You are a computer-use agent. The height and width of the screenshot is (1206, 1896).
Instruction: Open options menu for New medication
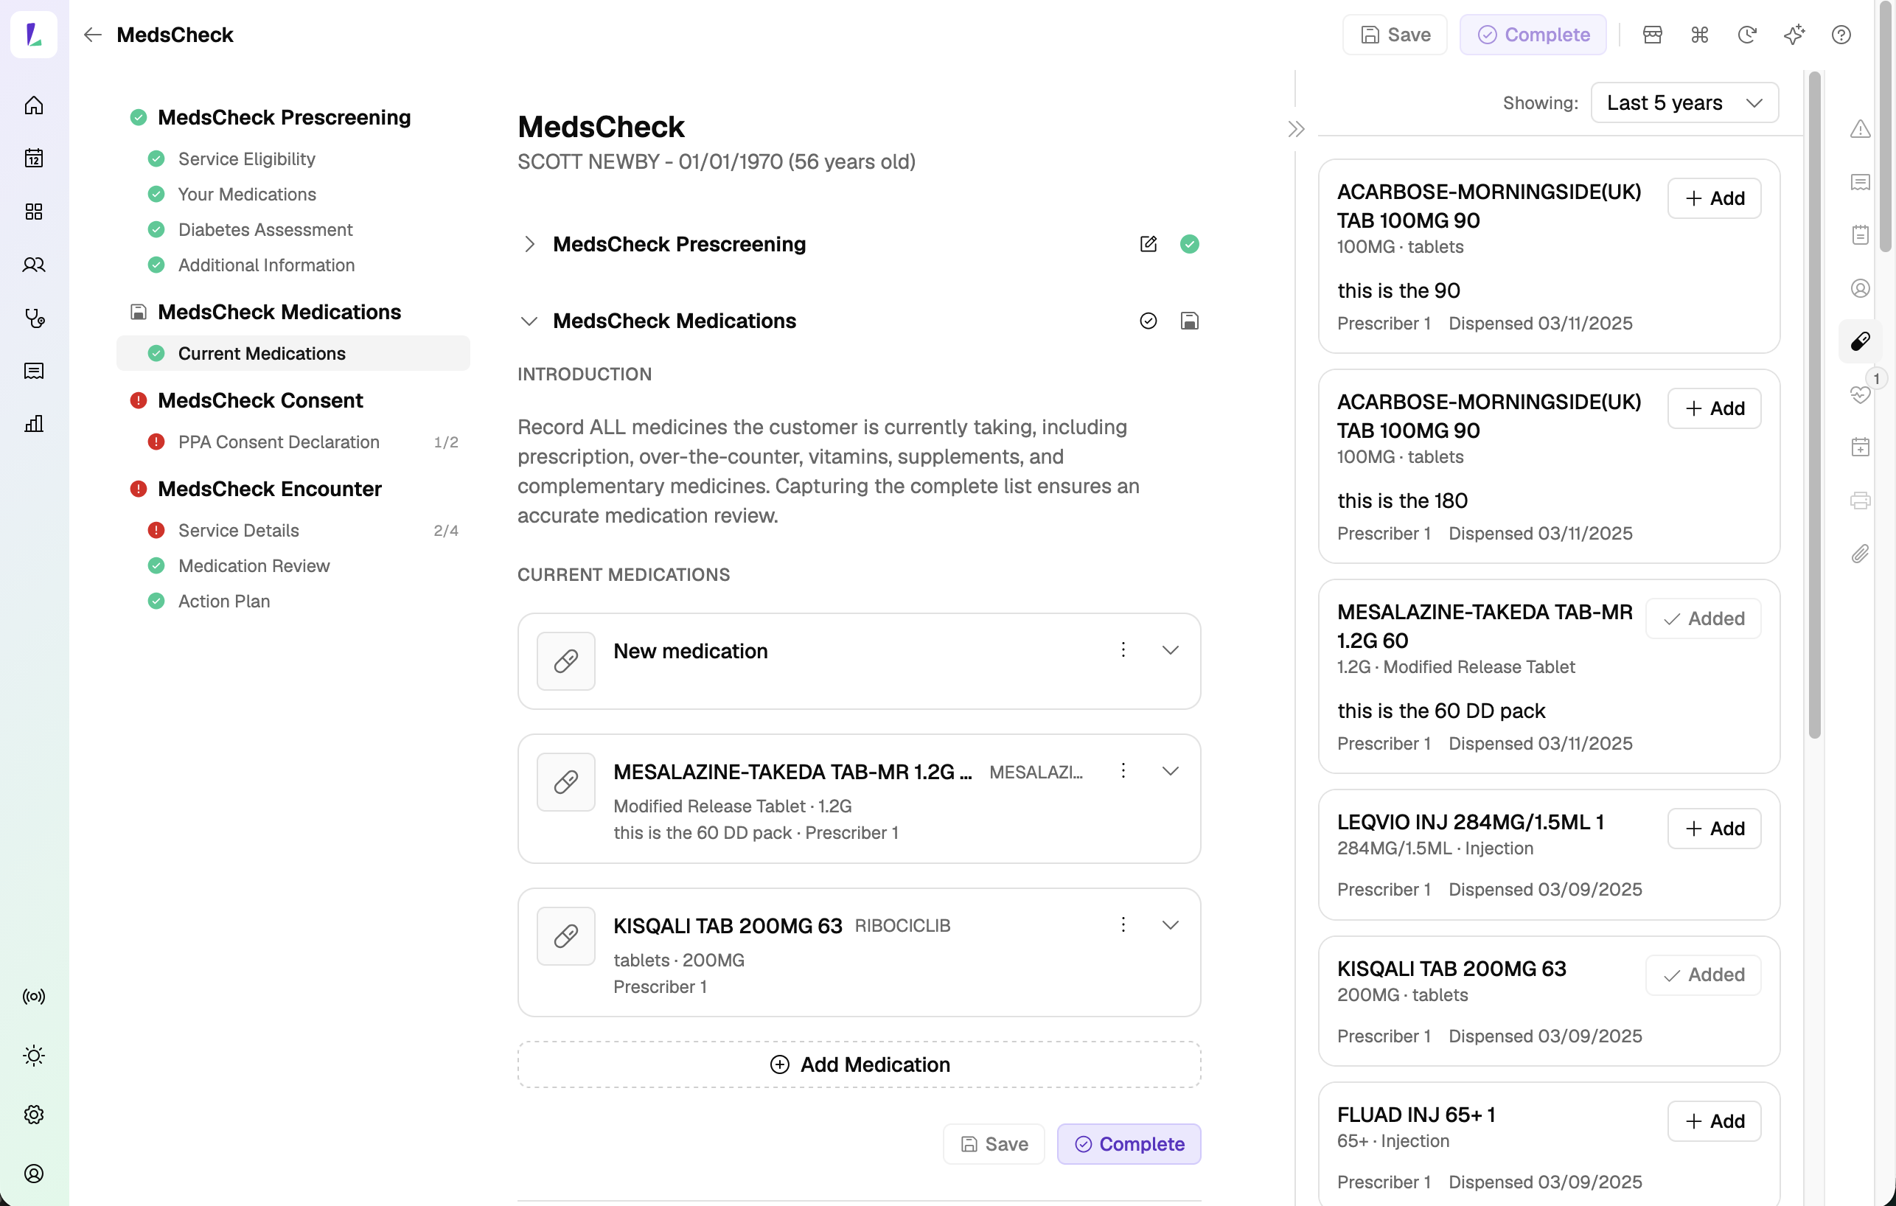(1123, 650)
